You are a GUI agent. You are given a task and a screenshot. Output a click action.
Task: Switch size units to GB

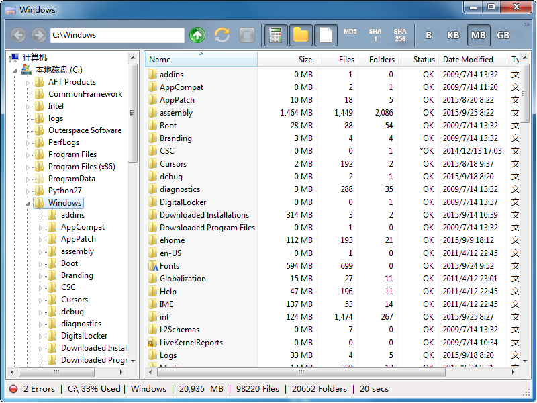pyautogui.click(x=503, y=35)
